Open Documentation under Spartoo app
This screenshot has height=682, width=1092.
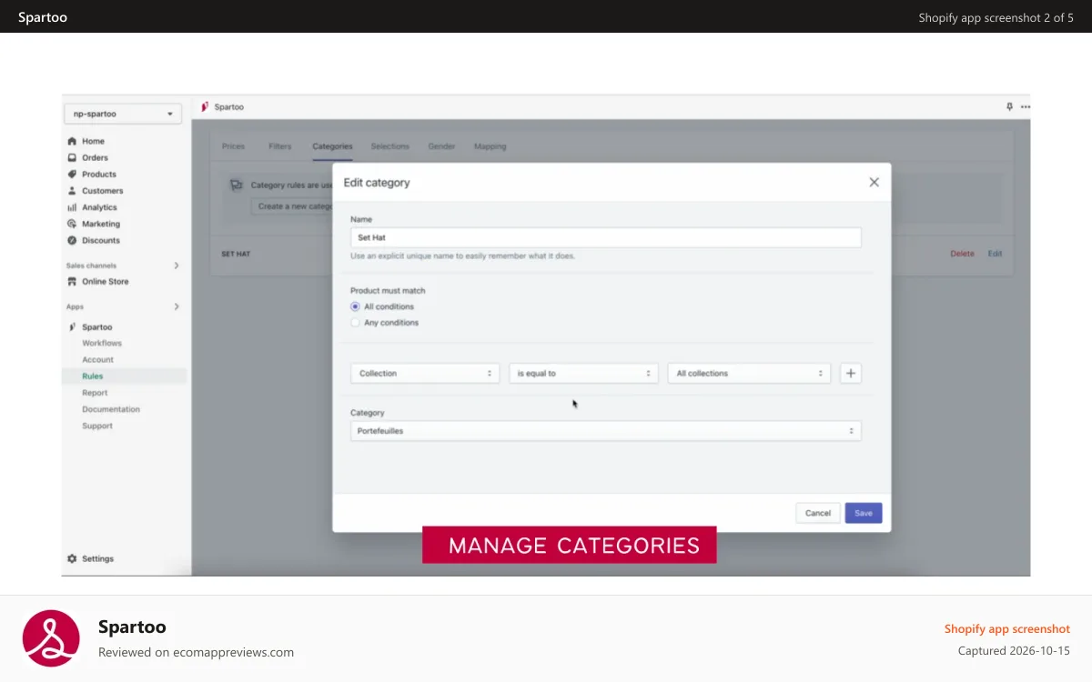(111, 409)
